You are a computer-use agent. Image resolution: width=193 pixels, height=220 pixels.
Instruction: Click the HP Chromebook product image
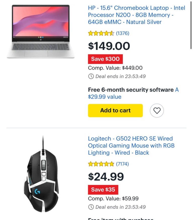[x=41, y=32]
